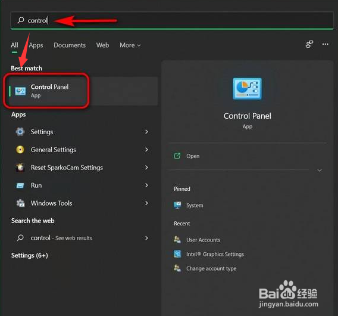Click the Control Panel title in preview pane
Image resolution: width=338 pixels, height=316 pixels.
[x=247, y=116]
